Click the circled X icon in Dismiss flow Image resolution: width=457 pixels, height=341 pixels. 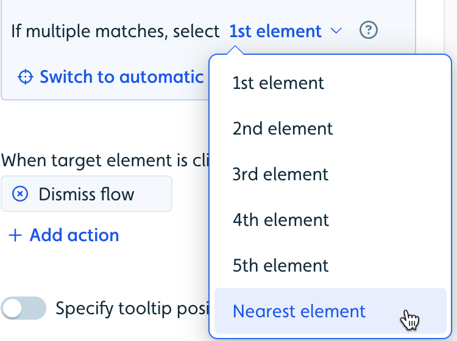20,194
